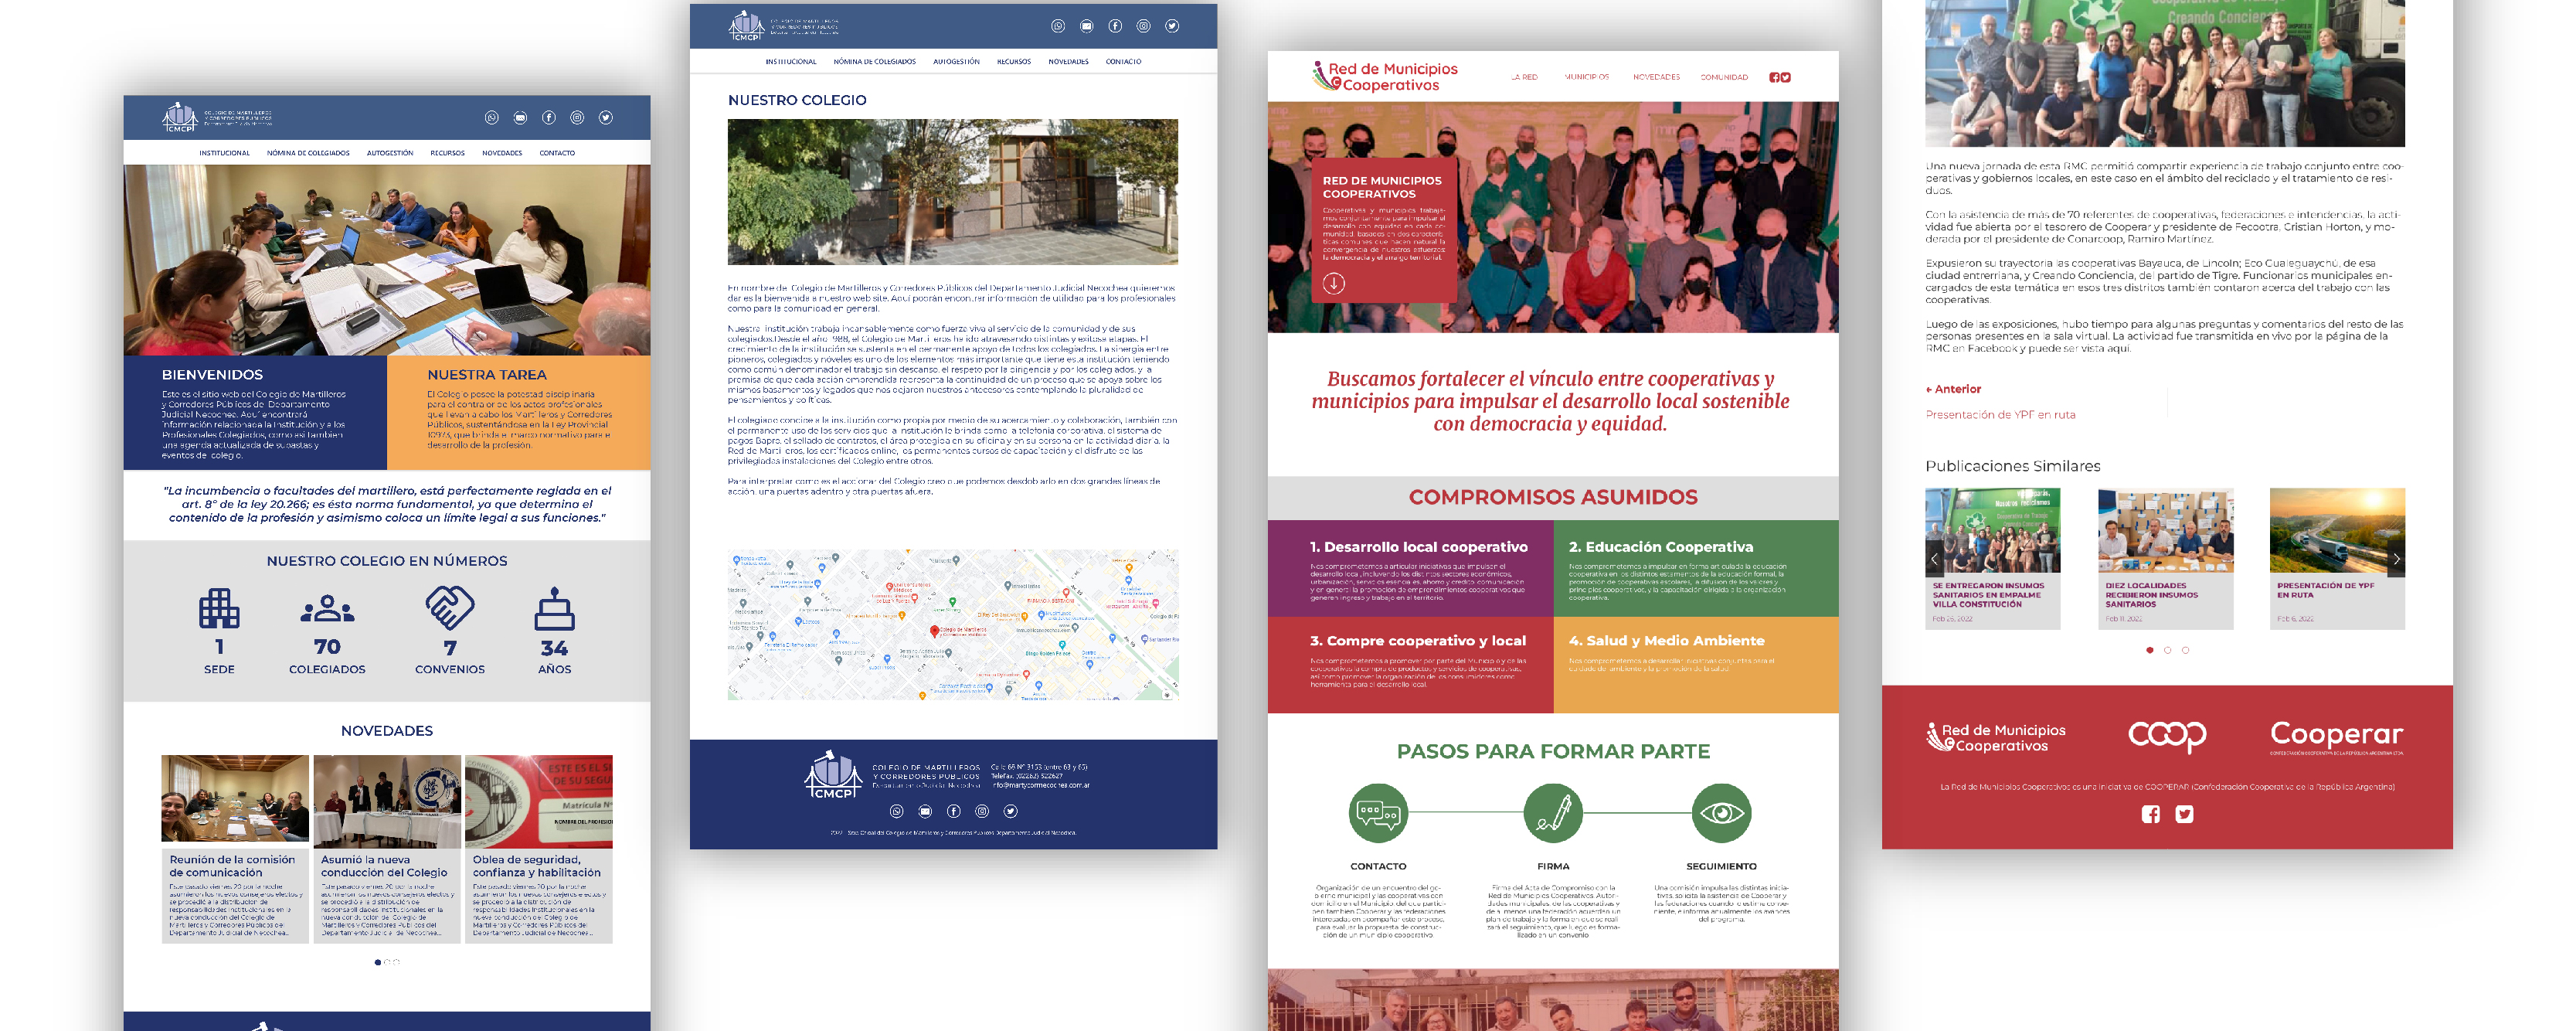This screenshot has height=1031, width=2576.
Task: Click the Anterior link above Publicaciones Similares
Action: [x=1953, y=389]
